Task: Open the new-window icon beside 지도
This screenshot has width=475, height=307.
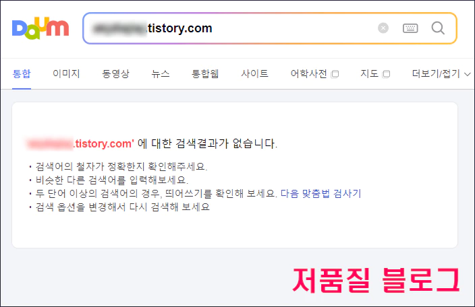Action: (386, 74)
